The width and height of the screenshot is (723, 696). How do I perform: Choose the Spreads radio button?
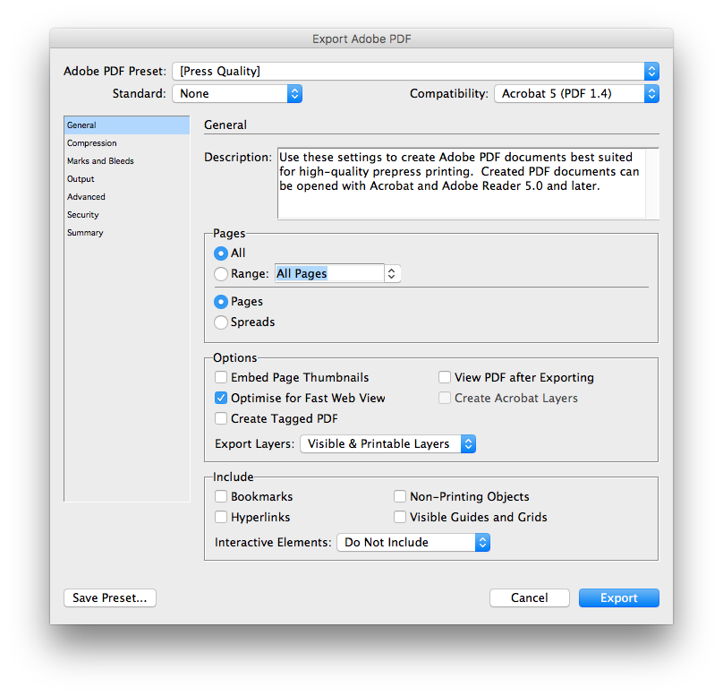coord(221,322)
